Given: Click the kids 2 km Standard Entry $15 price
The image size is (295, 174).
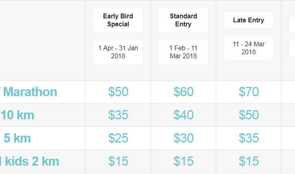Looking at the screenshot, I should [x=184, y=162].
